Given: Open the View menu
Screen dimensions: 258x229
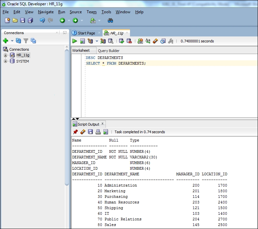Looking at the screenshot, I should [x=29, y=12].
